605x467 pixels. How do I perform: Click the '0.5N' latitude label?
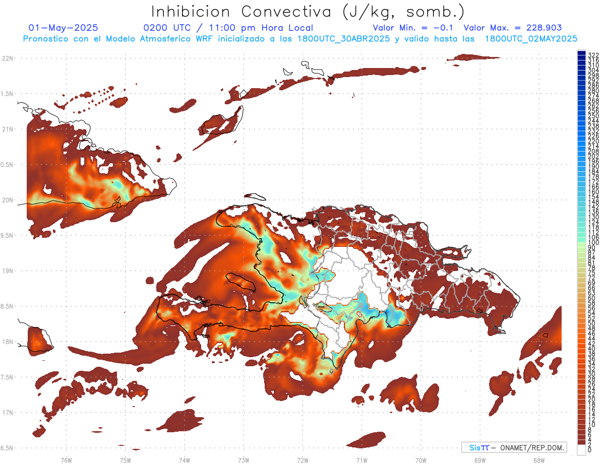pyautogui.click(x=8, y=165)
